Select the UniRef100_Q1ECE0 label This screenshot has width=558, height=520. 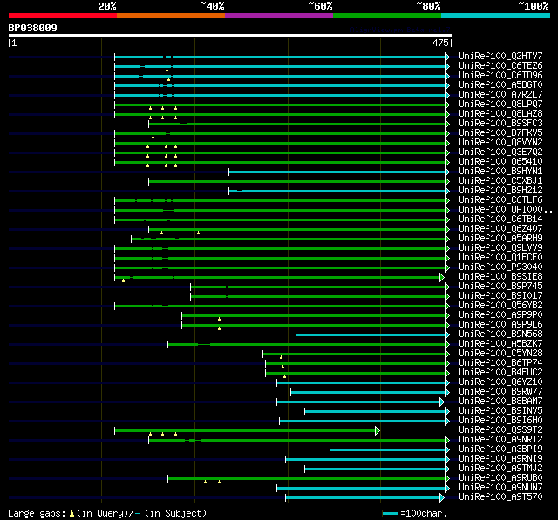(x=500, y=258)
